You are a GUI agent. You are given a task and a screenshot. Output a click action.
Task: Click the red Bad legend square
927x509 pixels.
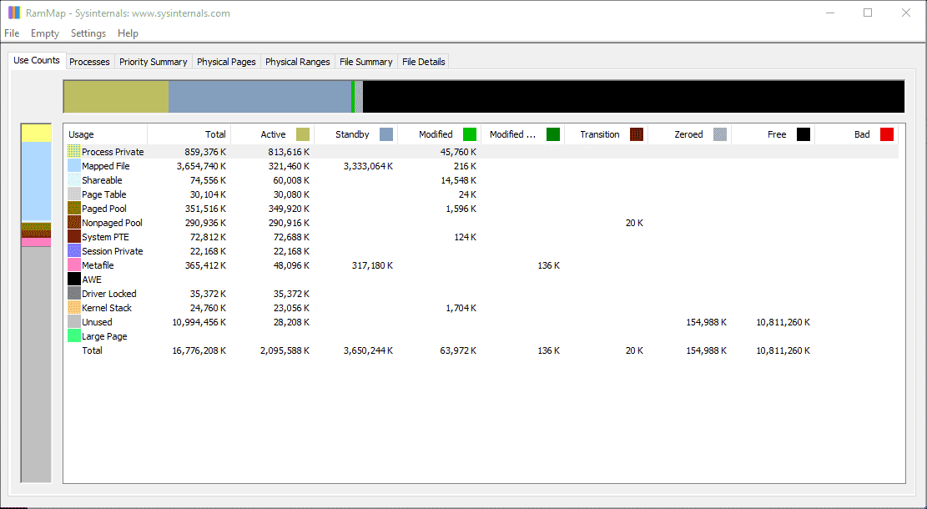(x=886, y=134)
